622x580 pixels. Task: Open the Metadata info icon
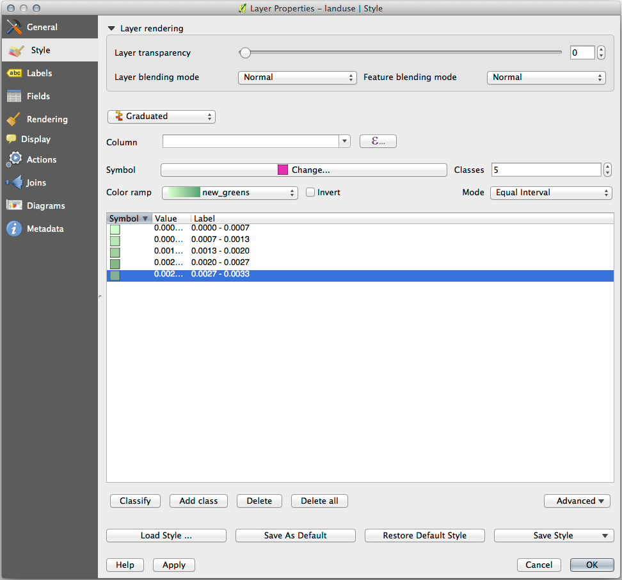tap(14, 229)
